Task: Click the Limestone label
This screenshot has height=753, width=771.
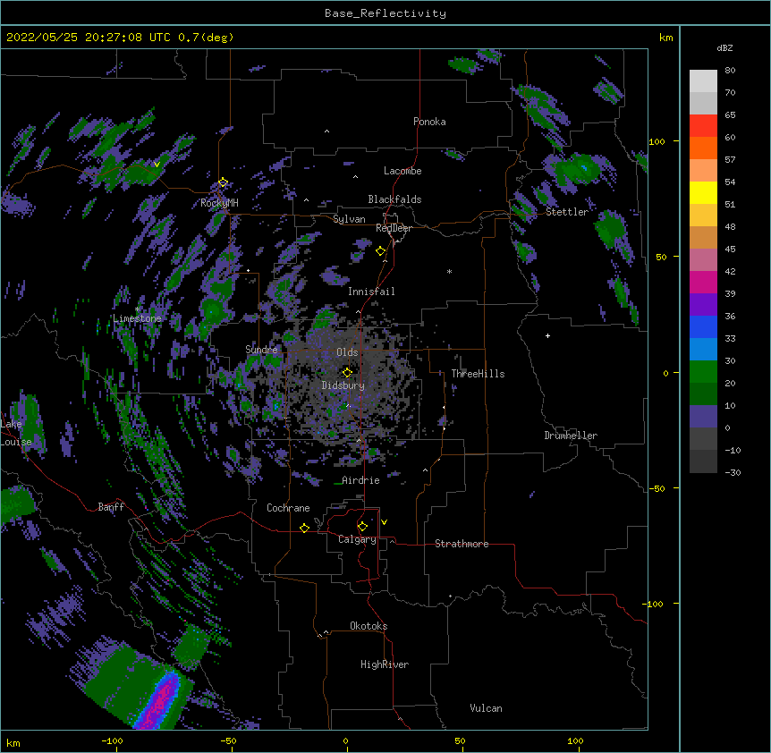Action: point(137,318)
